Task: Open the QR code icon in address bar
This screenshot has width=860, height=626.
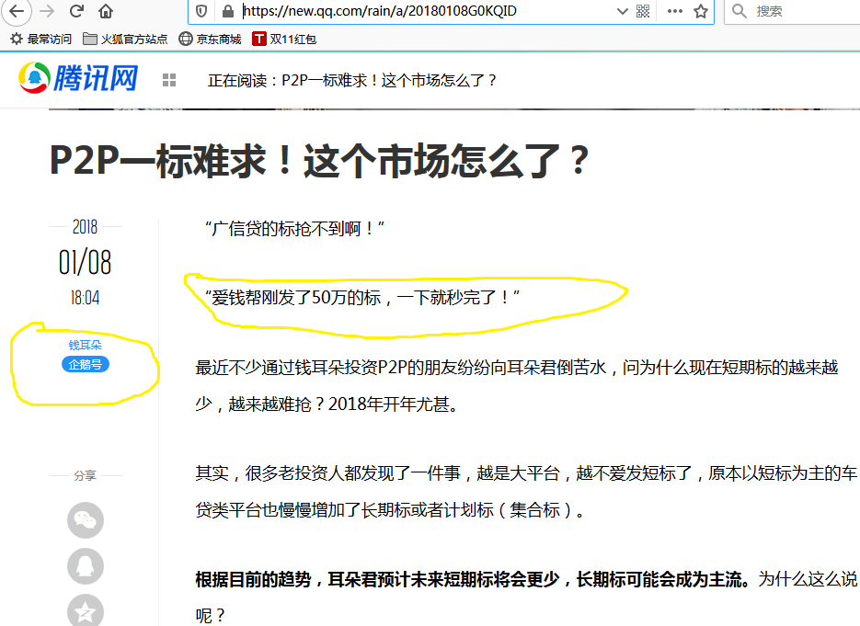Action: (x=643, y=11)
